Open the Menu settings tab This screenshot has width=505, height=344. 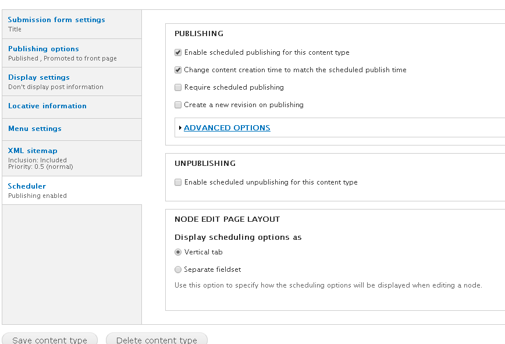(x=72, y=129)
